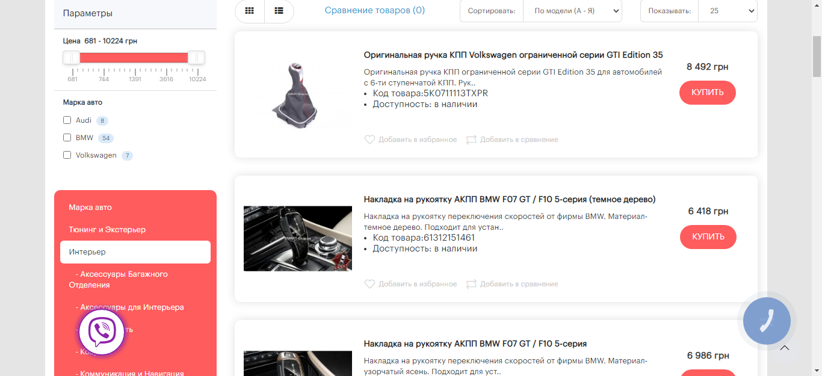
Task: Click compare icon for Volkswagen GTI knob
Action: click(471, 140)
